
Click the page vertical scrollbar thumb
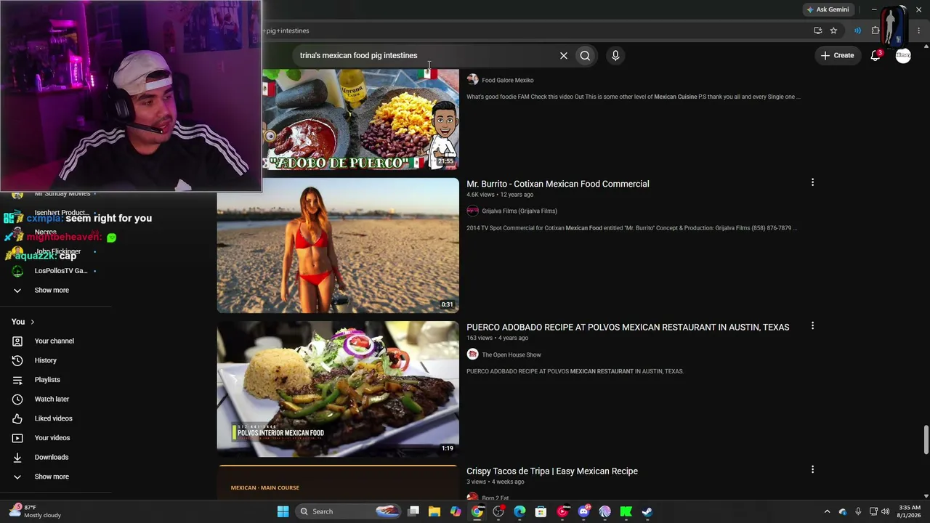[x=926, y=439]
